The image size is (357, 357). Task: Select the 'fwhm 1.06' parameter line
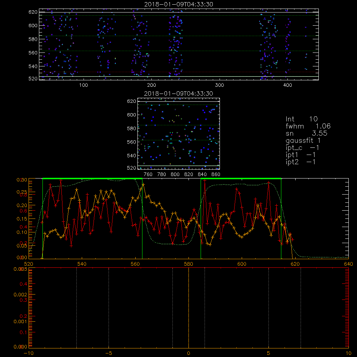tap(308, 126)
